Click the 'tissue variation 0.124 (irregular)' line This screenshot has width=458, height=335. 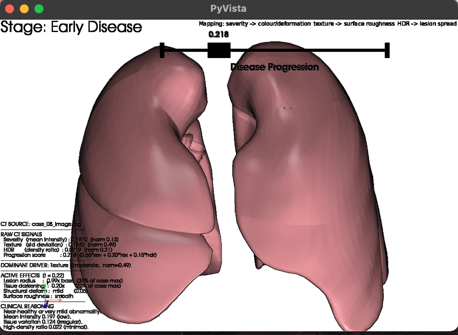(43, 322)
